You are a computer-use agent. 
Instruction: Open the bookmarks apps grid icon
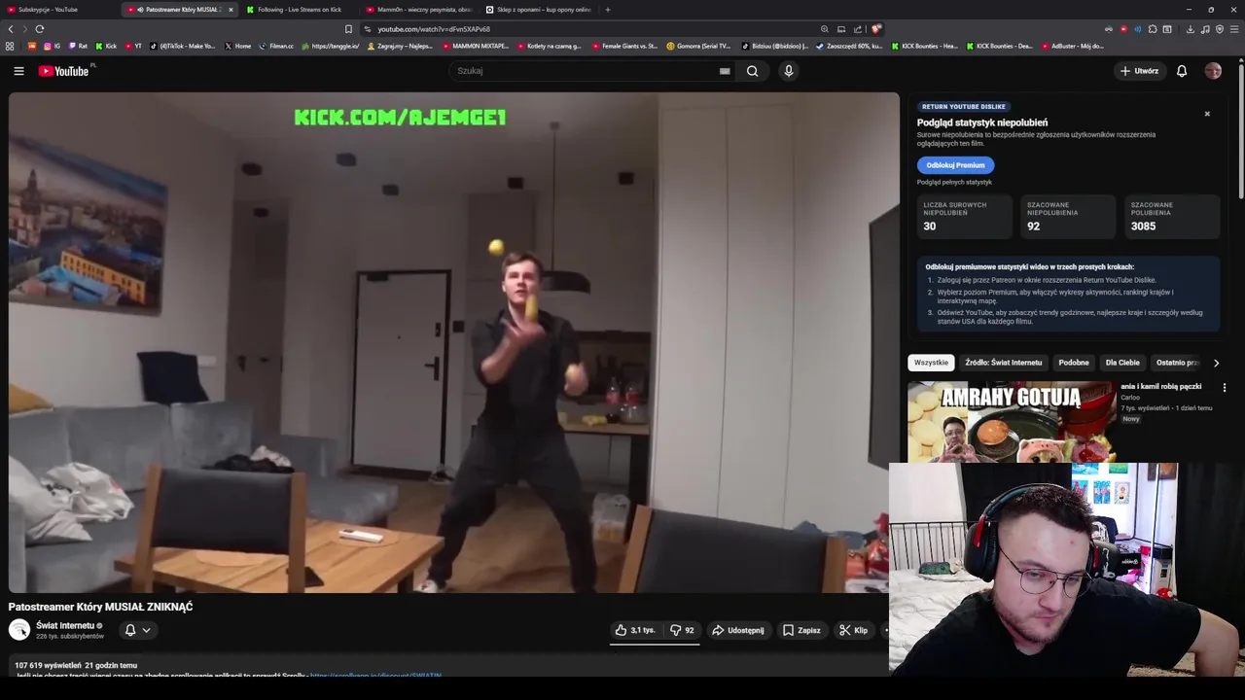click(x=10, y=46)
